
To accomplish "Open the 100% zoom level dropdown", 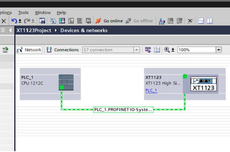I will pos(218,50).
